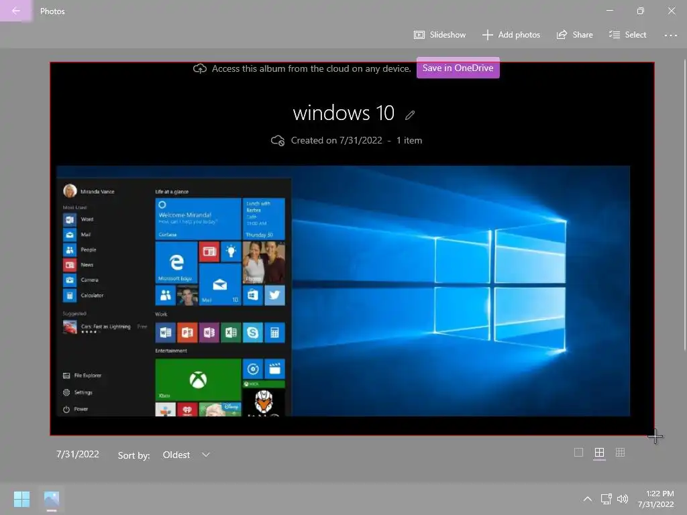Switch to large single-tile view
The image size is (687, 515).
[578, 453]
